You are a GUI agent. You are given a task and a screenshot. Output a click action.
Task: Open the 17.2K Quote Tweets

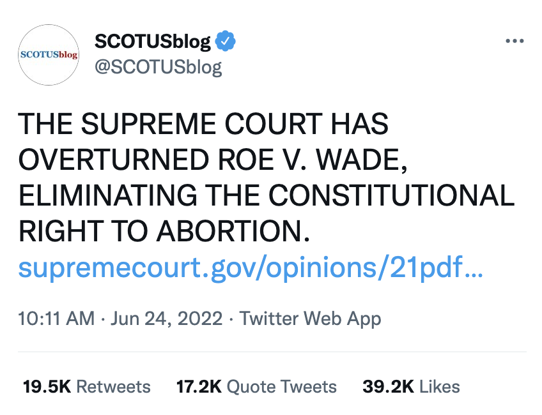point(256,386)
